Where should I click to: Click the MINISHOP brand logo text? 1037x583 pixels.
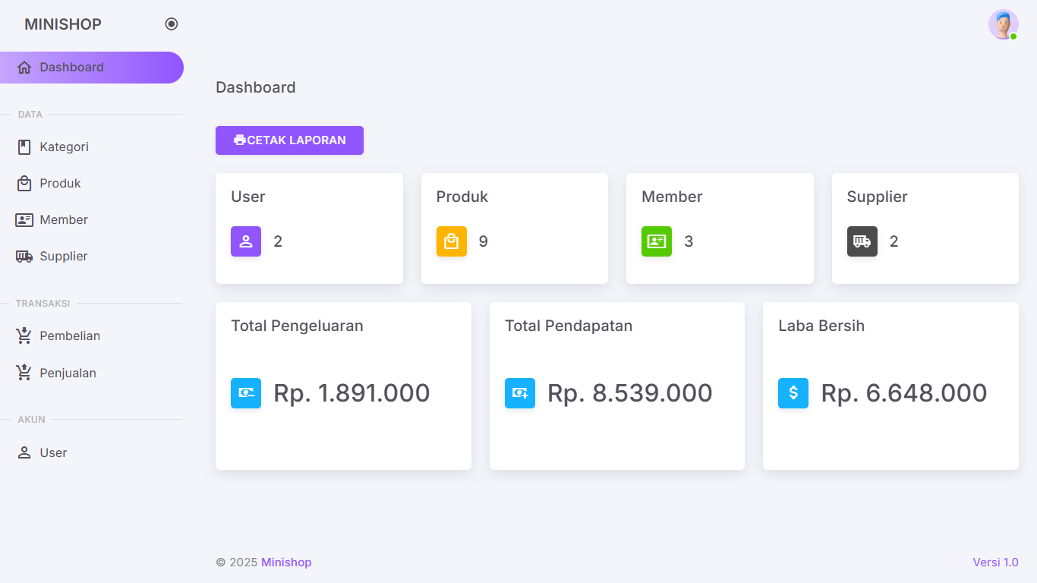pos(63,24)
